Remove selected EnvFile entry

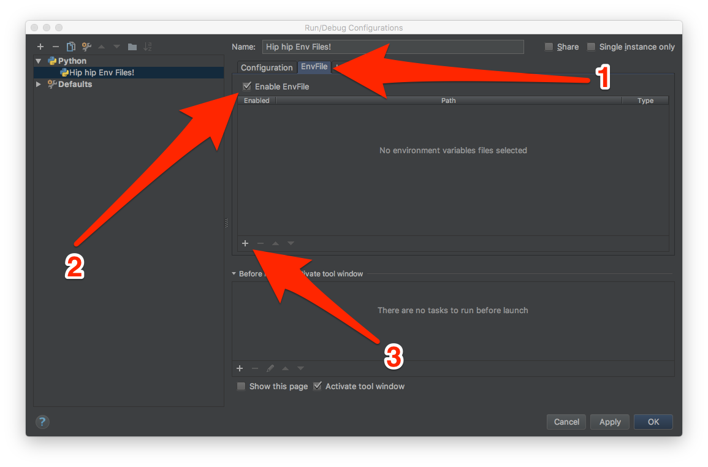click(x=261, y=243)
